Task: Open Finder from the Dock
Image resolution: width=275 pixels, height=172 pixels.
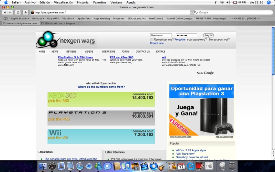Action: [43, 166]
